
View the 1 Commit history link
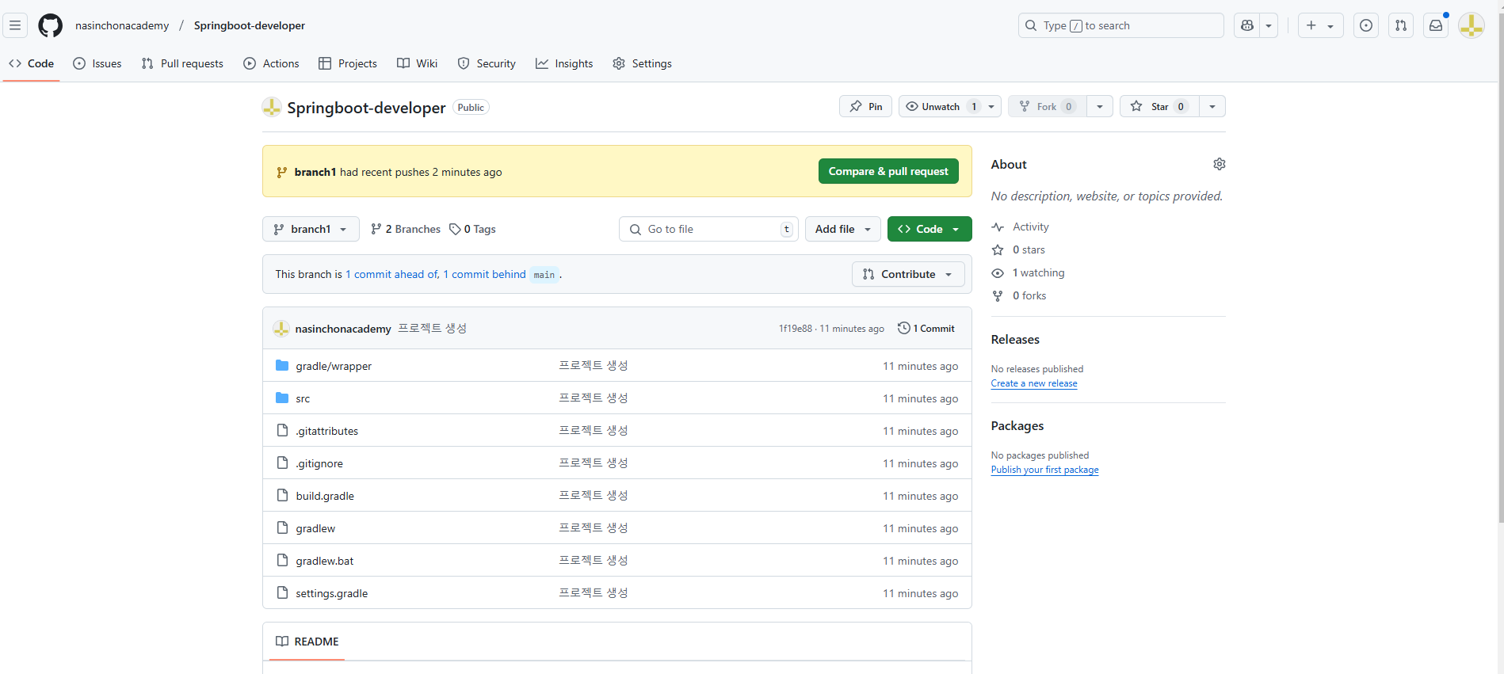926,328
